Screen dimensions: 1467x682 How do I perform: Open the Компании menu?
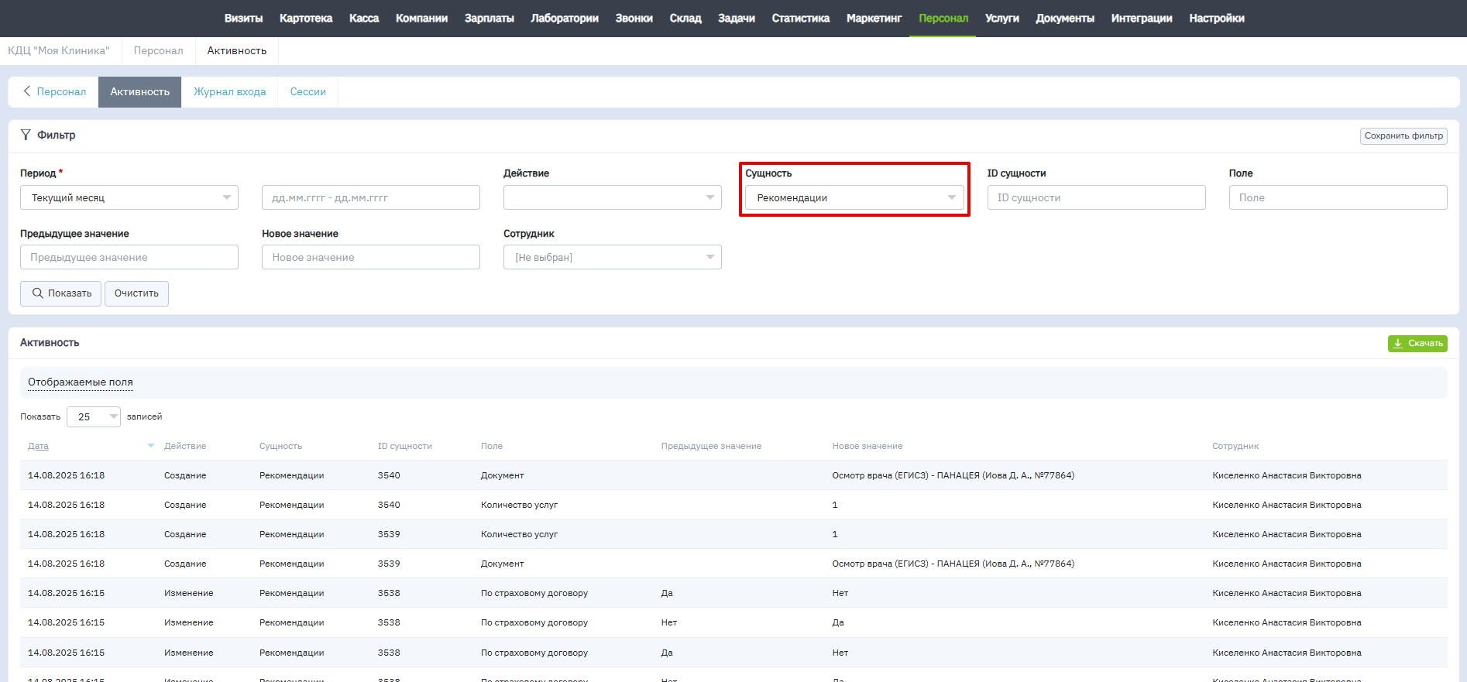pyautogui.click(x=421, y=18)
